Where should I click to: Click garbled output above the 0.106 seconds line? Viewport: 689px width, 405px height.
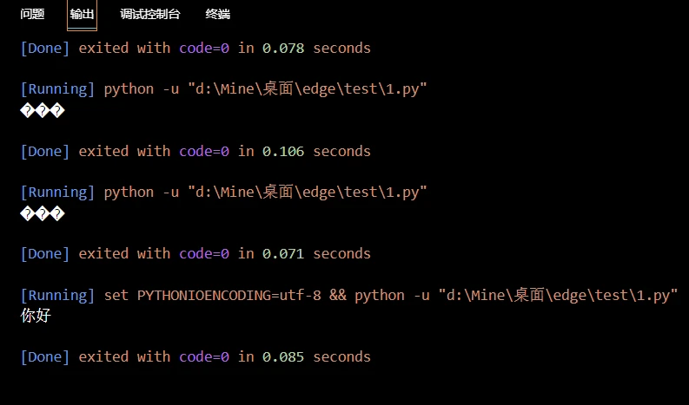tap(43, 111)
